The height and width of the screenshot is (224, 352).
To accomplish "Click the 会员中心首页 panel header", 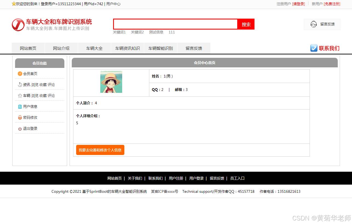I will tap(205, 63).
